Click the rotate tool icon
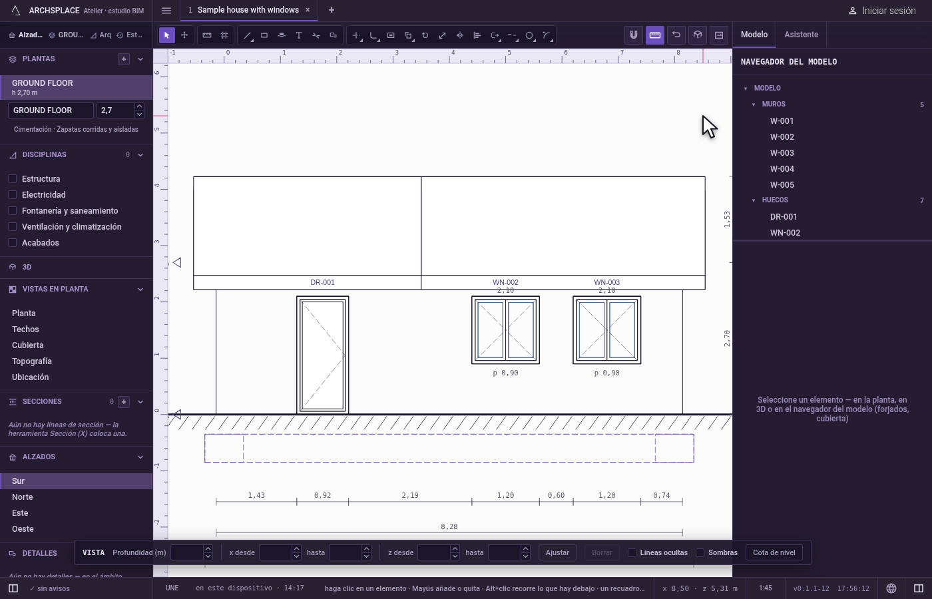 [x=425, y=35]
